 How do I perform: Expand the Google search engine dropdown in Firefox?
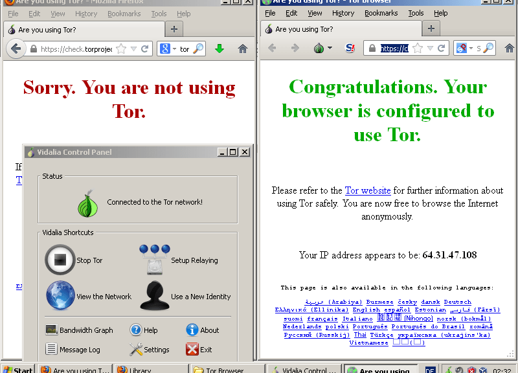pyautogui.click(x=168, y=49)
